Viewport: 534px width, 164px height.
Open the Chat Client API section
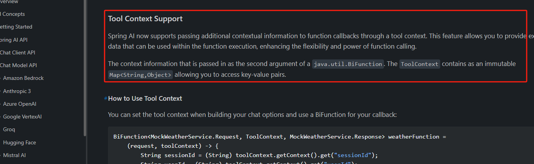18,52
